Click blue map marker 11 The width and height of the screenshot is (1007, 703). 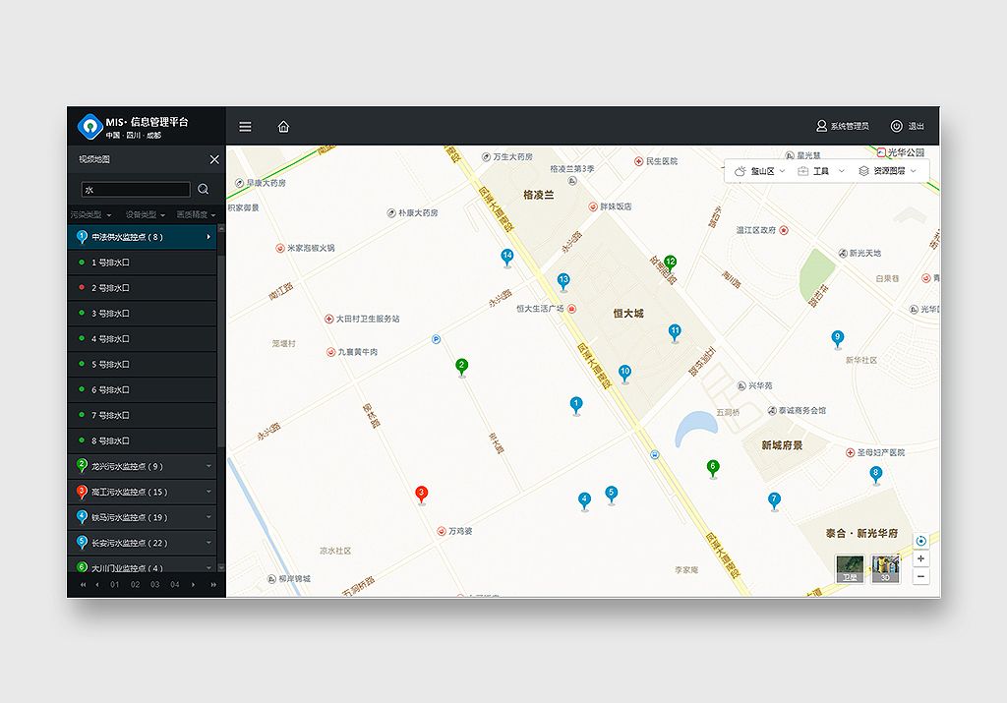pyautogui.click(x=675, y=332)
